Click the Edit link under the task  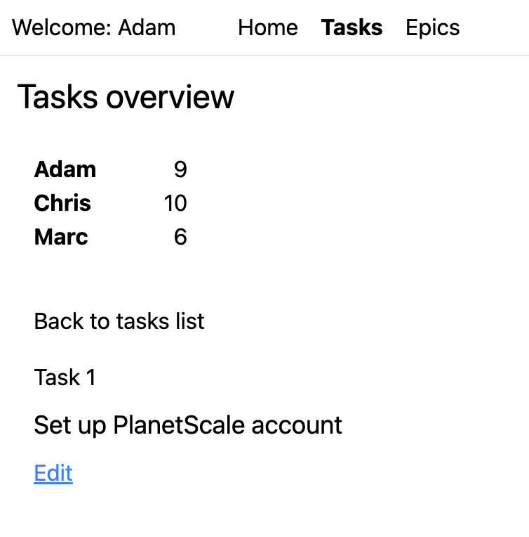point(53,473)
